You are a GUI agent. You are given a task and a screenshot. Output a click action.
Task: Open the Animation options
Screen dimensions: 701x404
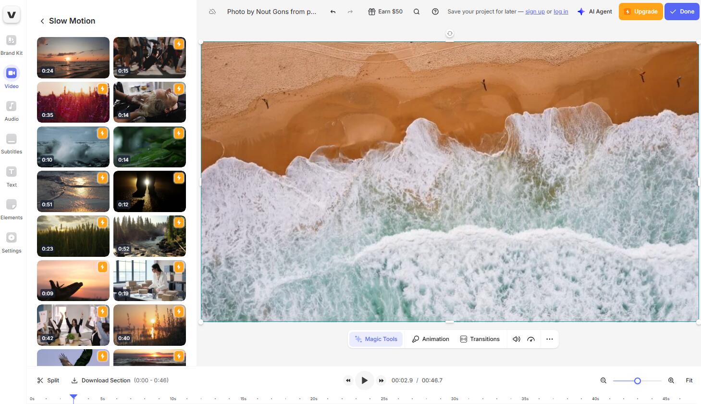tap(430, 339)
